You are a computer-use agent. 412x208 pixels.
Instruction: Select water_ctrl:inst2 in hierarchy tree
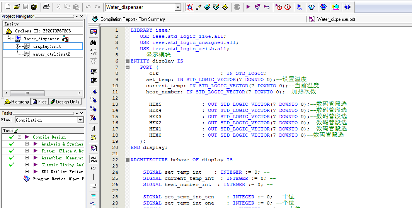coord(51,54)
